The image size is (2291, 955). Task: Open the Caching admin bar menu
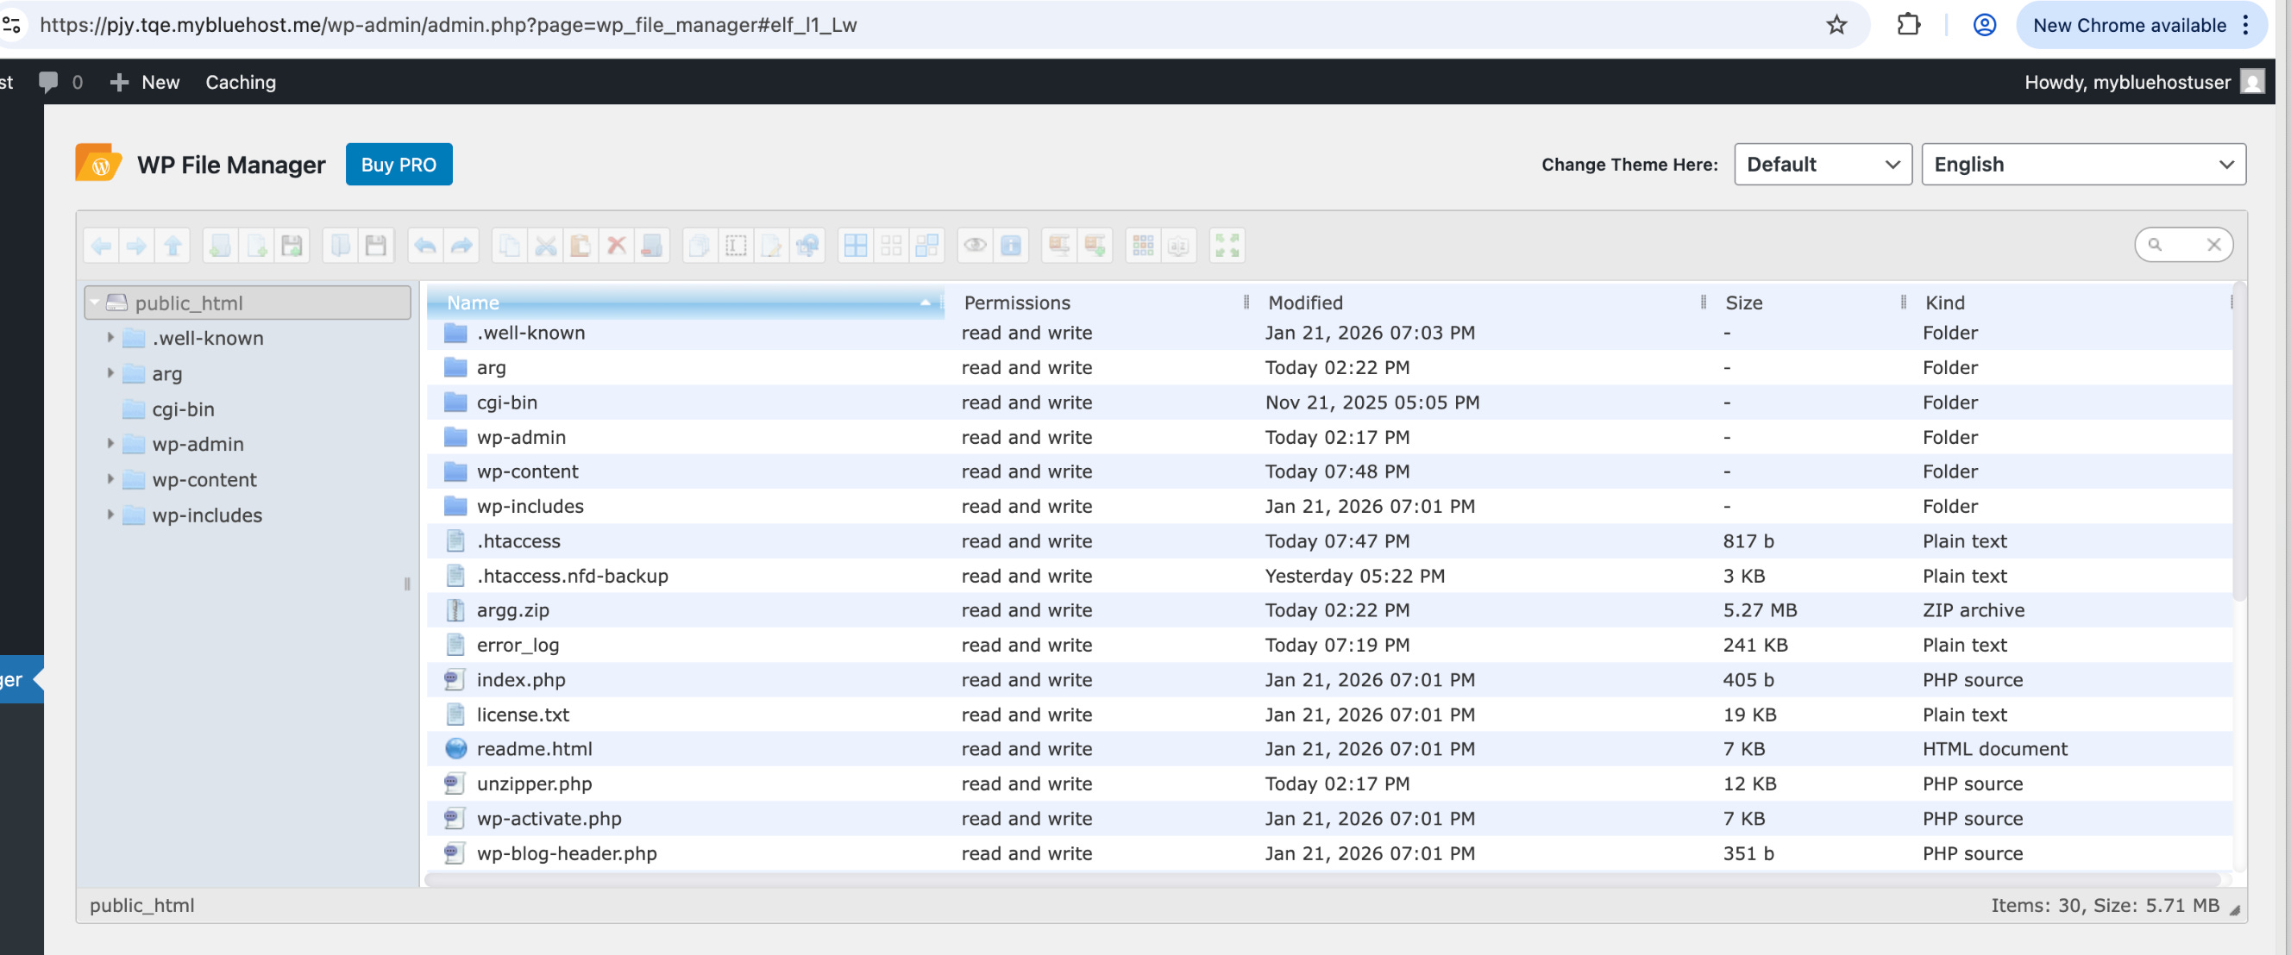coord(240,82)
